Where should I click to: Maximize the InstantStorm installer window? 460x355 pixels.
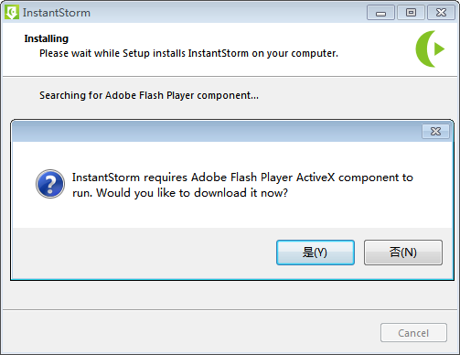point(411,13)
